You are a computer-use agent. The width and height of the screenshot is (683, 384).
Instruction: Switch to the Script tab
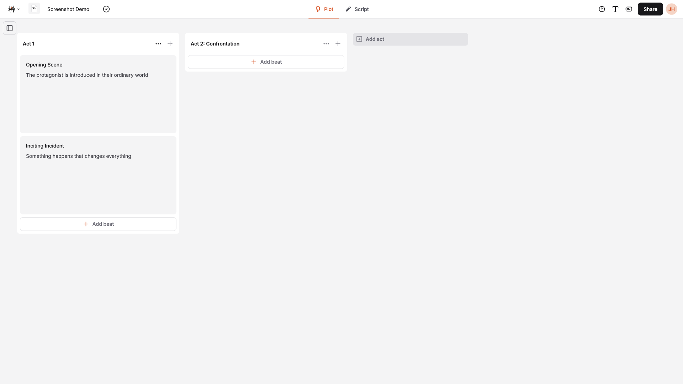pos(358,9)
